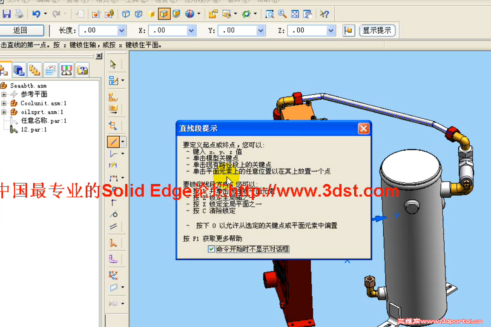Image resolution: width=491 pixels, height=327 pixels.
Task: Open dropdown next to display configurations icon
Action: [x=235, y=14]
